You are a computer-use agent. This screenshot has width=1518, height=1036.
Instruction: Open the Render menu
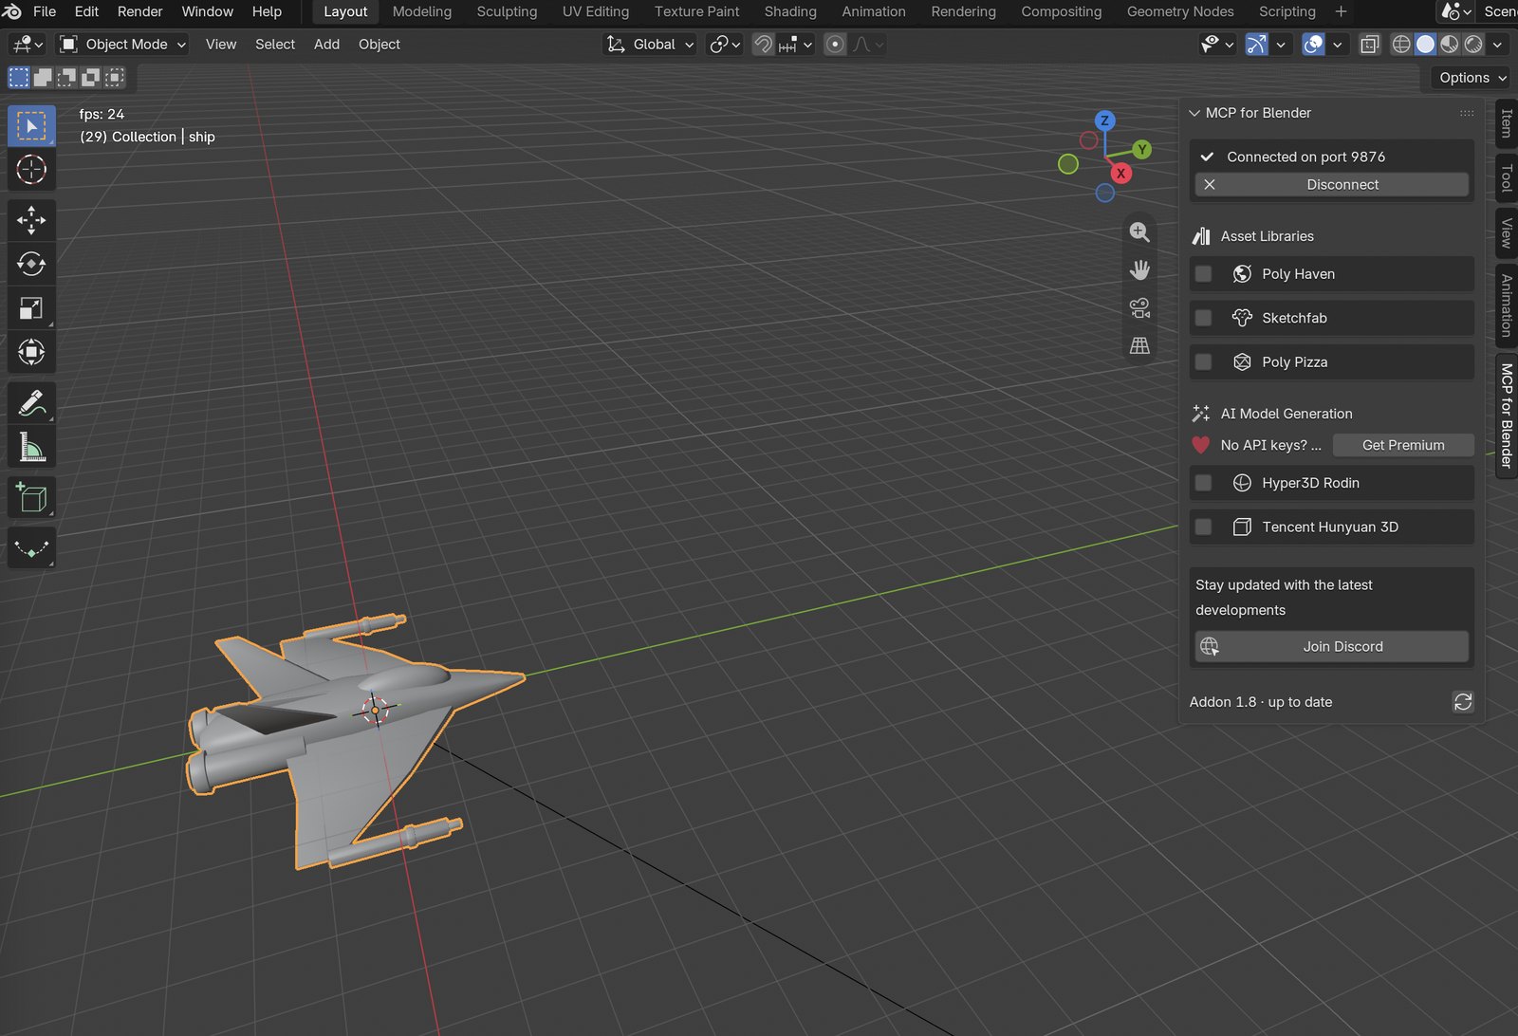(140, 11)
